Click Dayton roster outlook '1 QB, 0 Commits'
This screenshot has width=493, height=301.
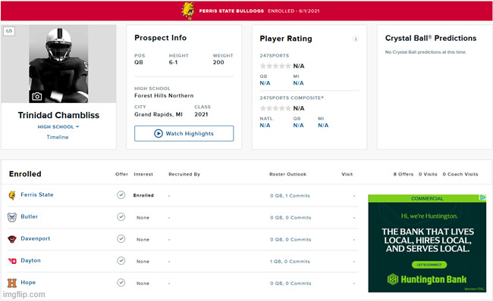pyautogui.click(x=290, y=262)
